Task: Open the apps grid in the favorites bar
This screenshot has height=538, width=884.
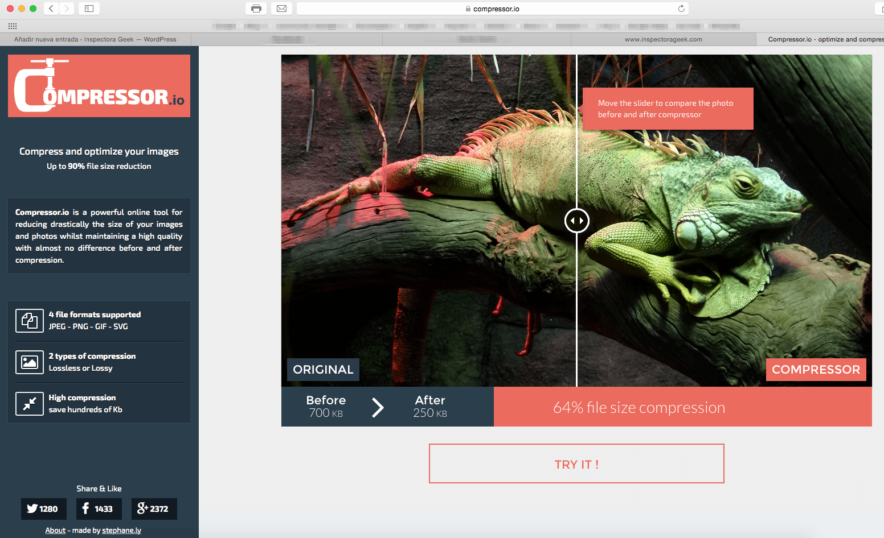Action: pos(13,26)
